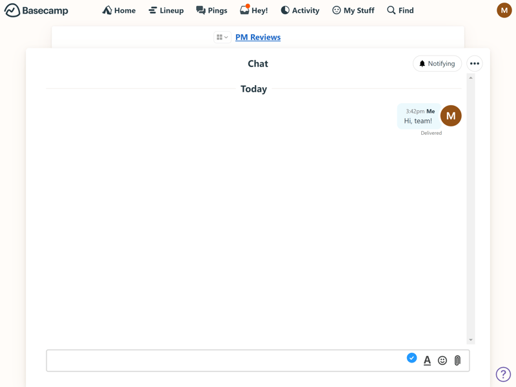Open the Activity page

[x=300, y=10]
